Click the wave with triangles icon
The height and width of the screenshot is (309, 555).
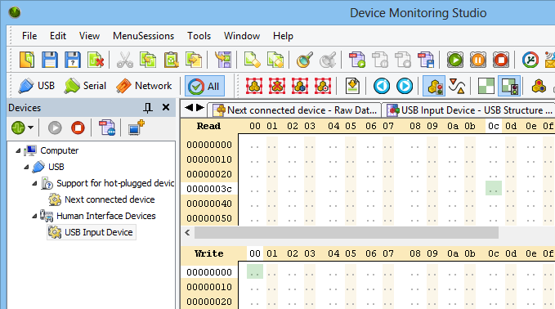[x=457, y=86]
